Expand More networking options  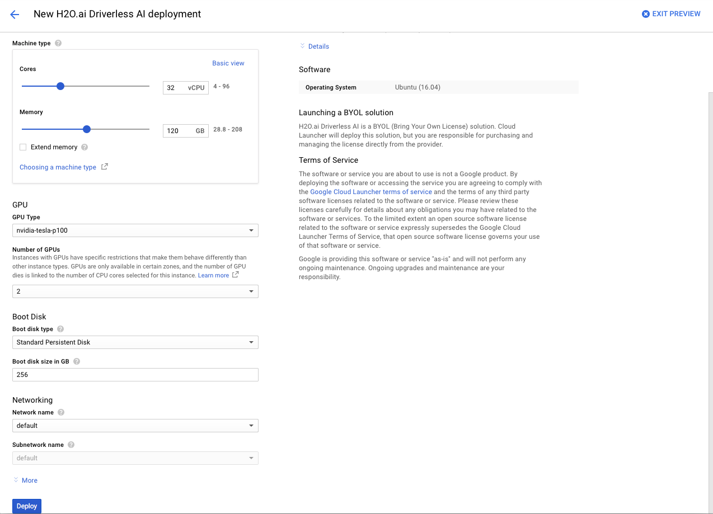(26, 480)
